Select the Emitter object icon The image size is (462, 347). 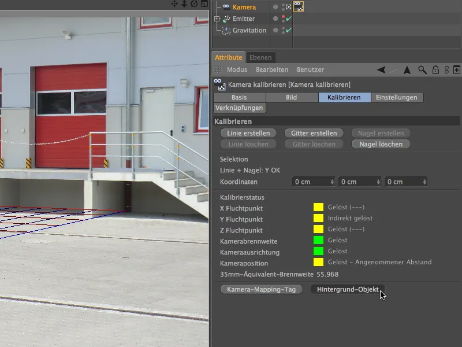coord(228,18)
